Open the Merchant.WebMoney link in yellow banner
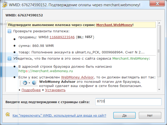This screenshot has width=167, height=125. pyautogui.click(x=114, y=25)
